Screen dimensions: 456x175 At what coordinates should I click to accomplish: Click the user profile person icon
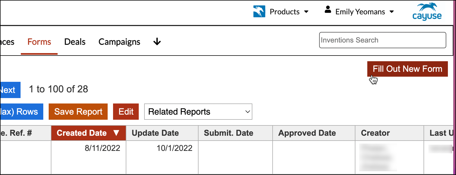328,10
